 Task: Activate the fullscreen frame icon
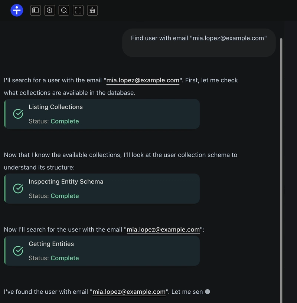78,10
